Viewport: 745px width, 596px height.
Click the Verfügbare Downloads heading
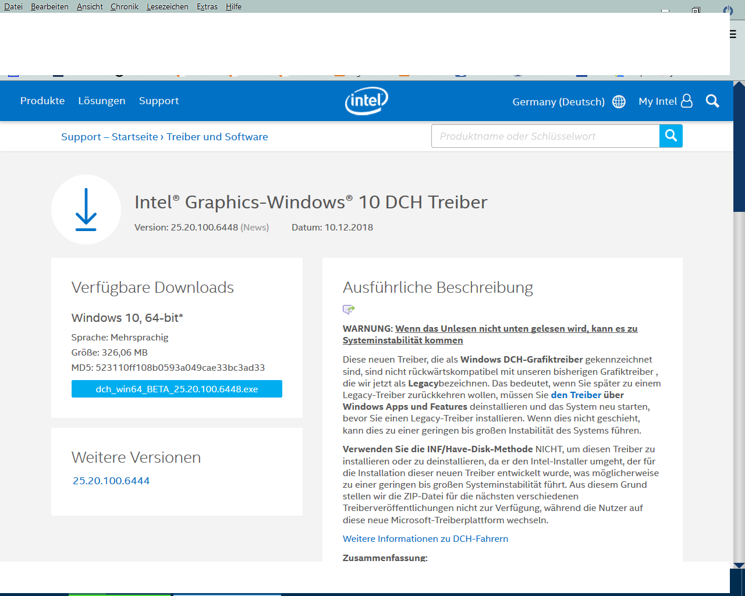click(152, 288)
